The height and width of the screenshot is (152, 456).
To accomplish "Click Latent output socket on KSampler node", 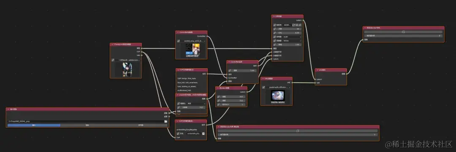I will click(303, 20).
